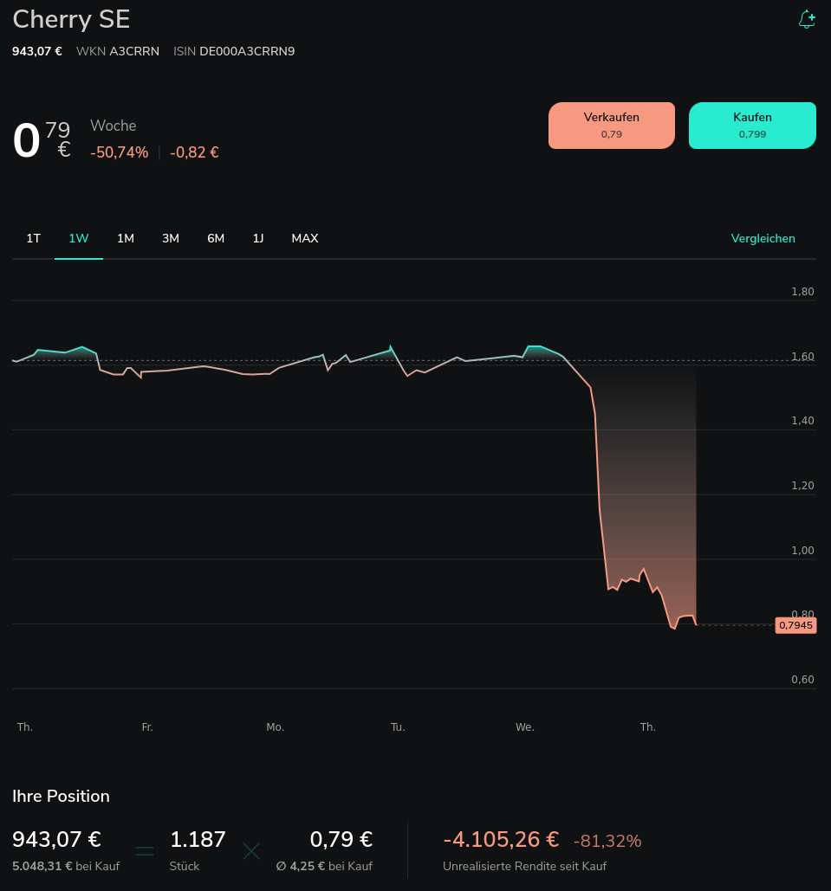Click the Cherry SE title
Image resolution: width=831 pixels, height=891 pixels.
71,19
